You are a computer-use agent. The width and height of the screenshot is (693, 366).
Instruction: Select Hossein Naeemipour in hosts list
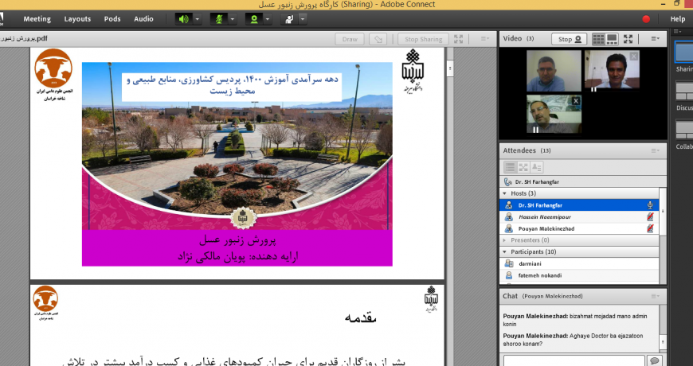(579, 216)
